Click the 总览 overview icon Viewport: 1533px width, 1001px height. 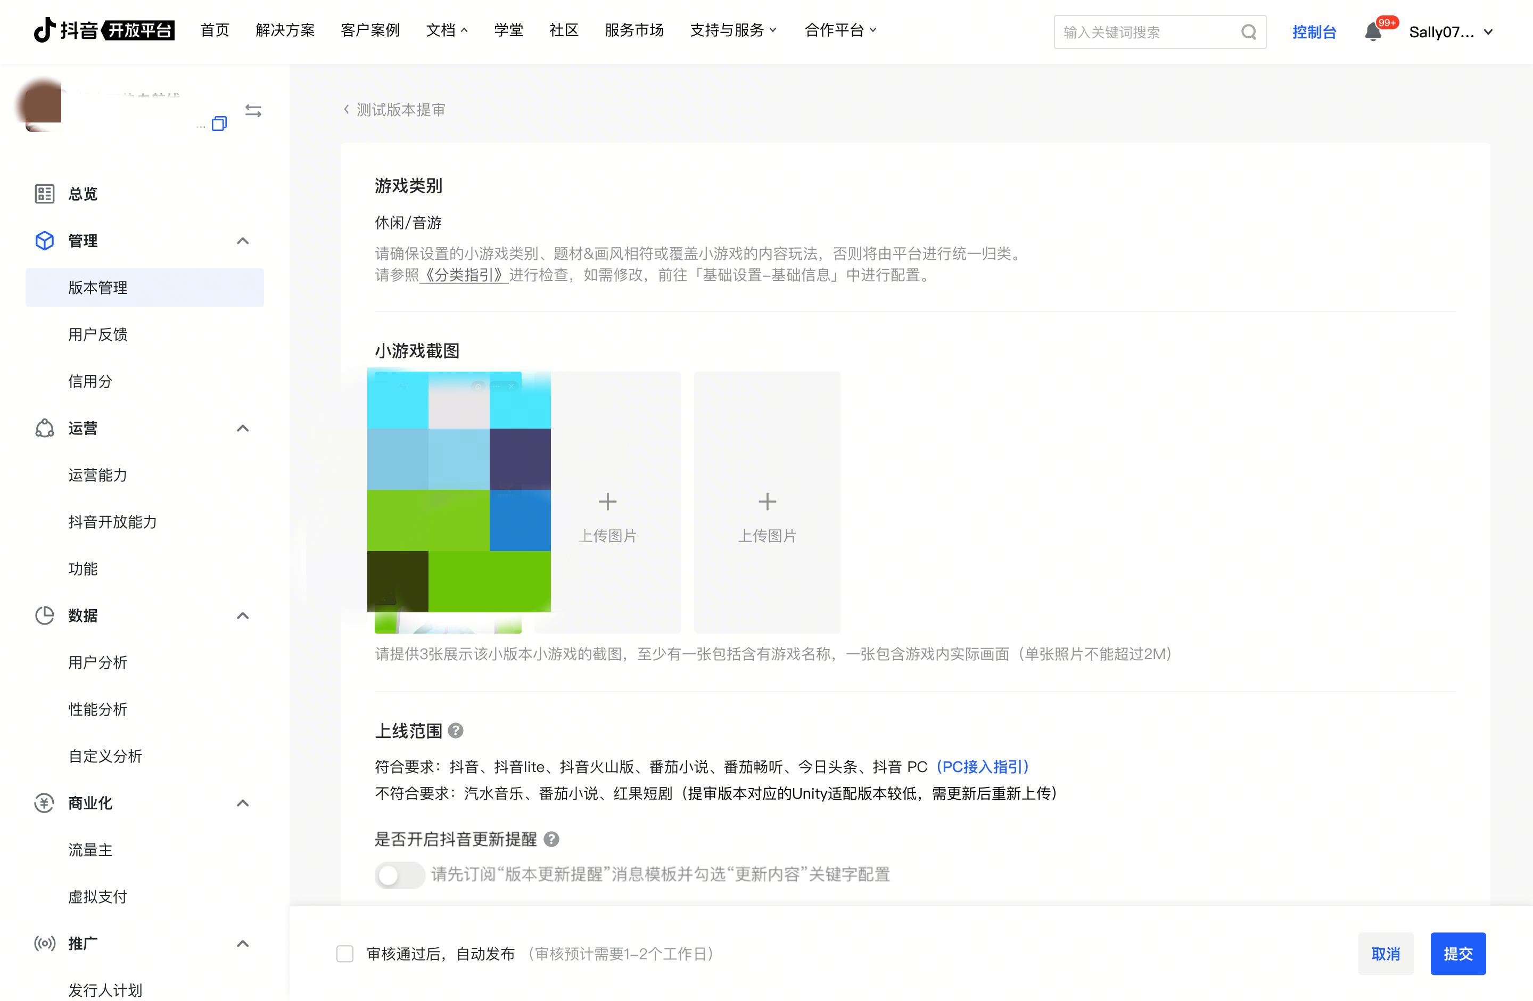coord(44,194)
